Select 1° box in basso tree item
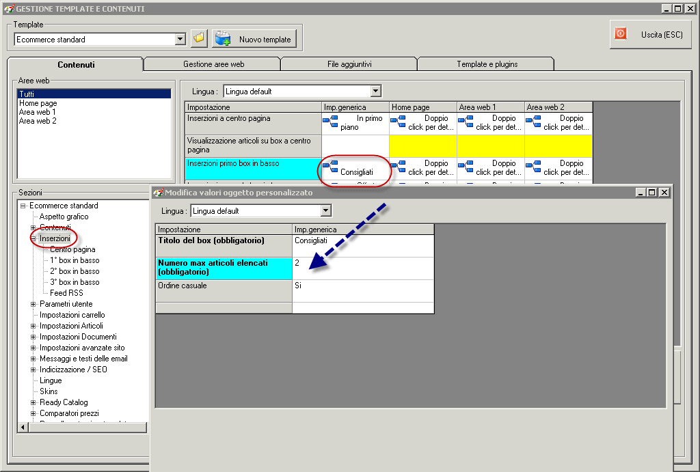 pos(75,260)
